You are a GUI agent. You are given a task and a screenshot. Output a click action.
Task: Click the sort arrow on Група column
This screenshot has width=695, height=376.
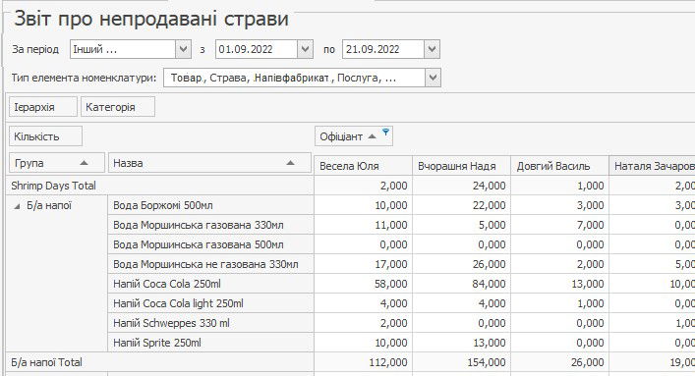[84, 163]
